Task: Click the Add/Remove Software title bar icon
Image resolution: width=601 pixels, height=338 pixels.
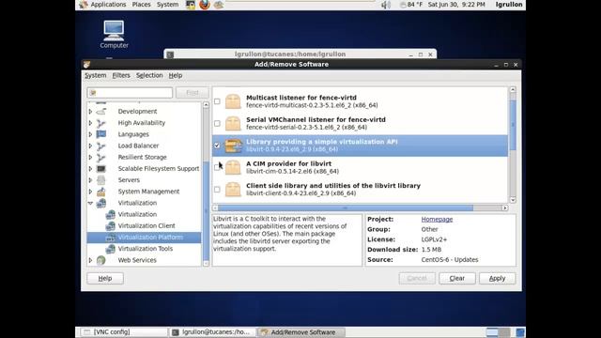Action: click(x=87, y=65)
